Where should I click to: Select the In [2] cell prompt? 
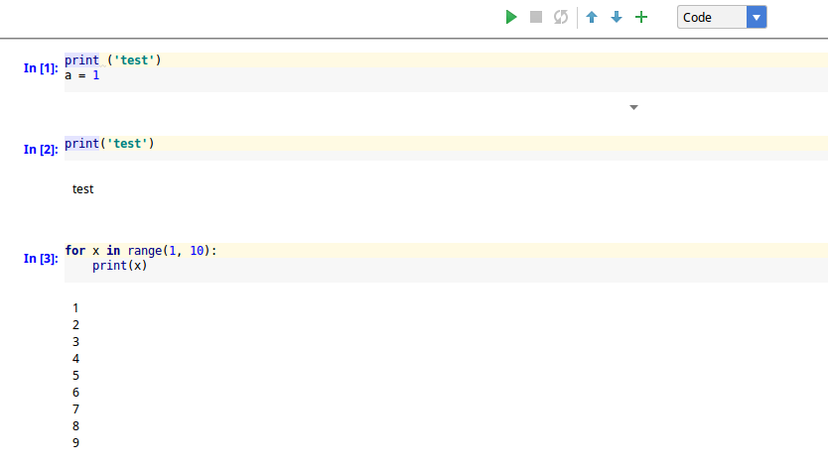pyautogui.click(x=41, y=149)
